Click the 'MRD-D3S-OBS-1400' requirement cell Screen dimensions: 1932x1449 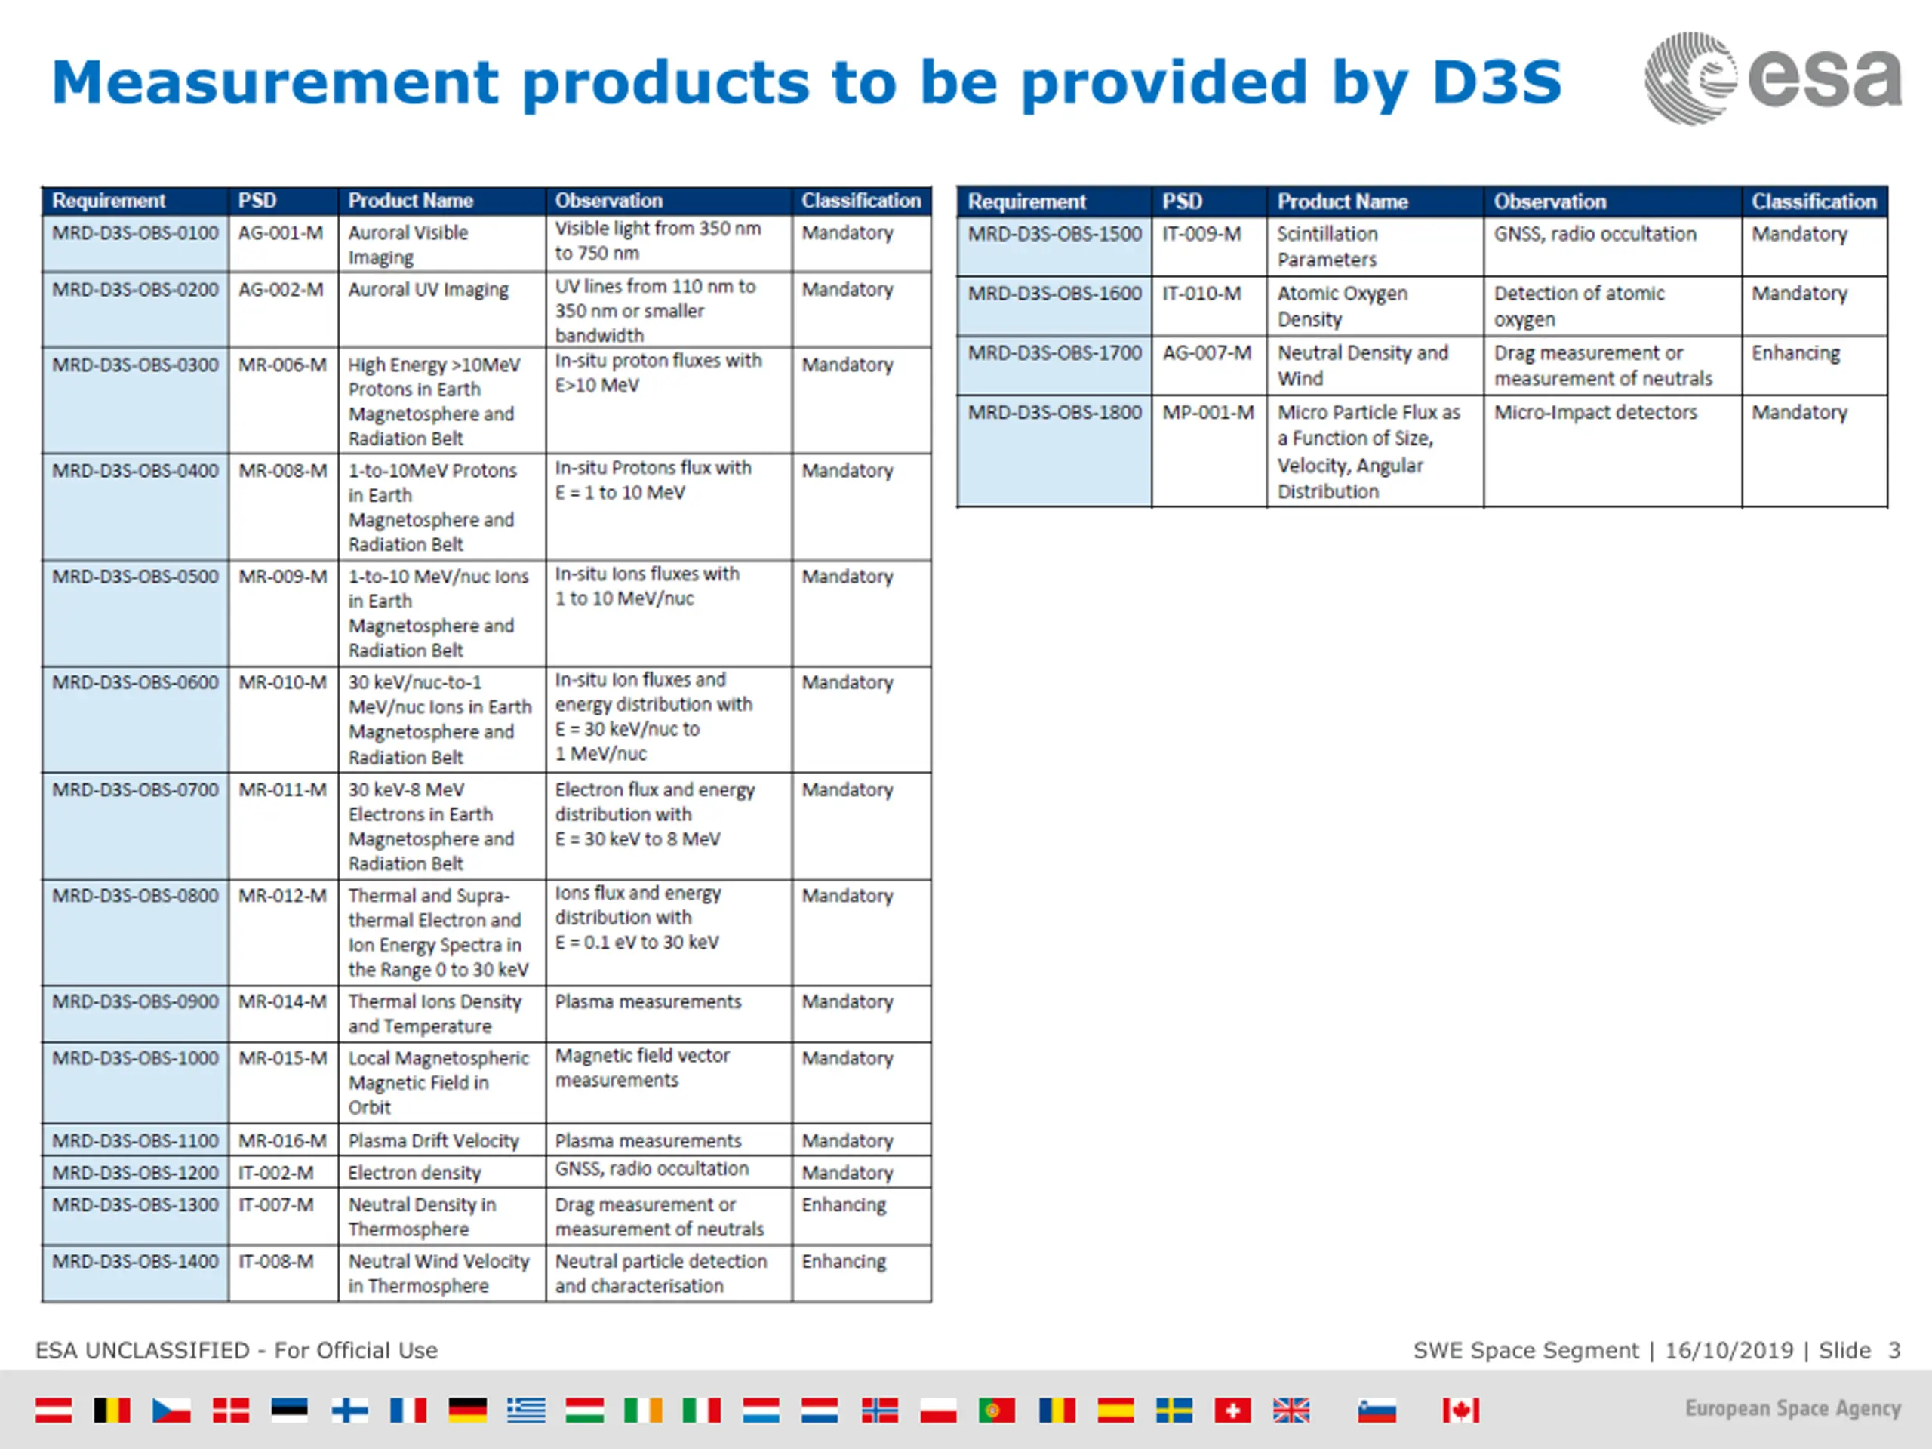(135, 1273)
